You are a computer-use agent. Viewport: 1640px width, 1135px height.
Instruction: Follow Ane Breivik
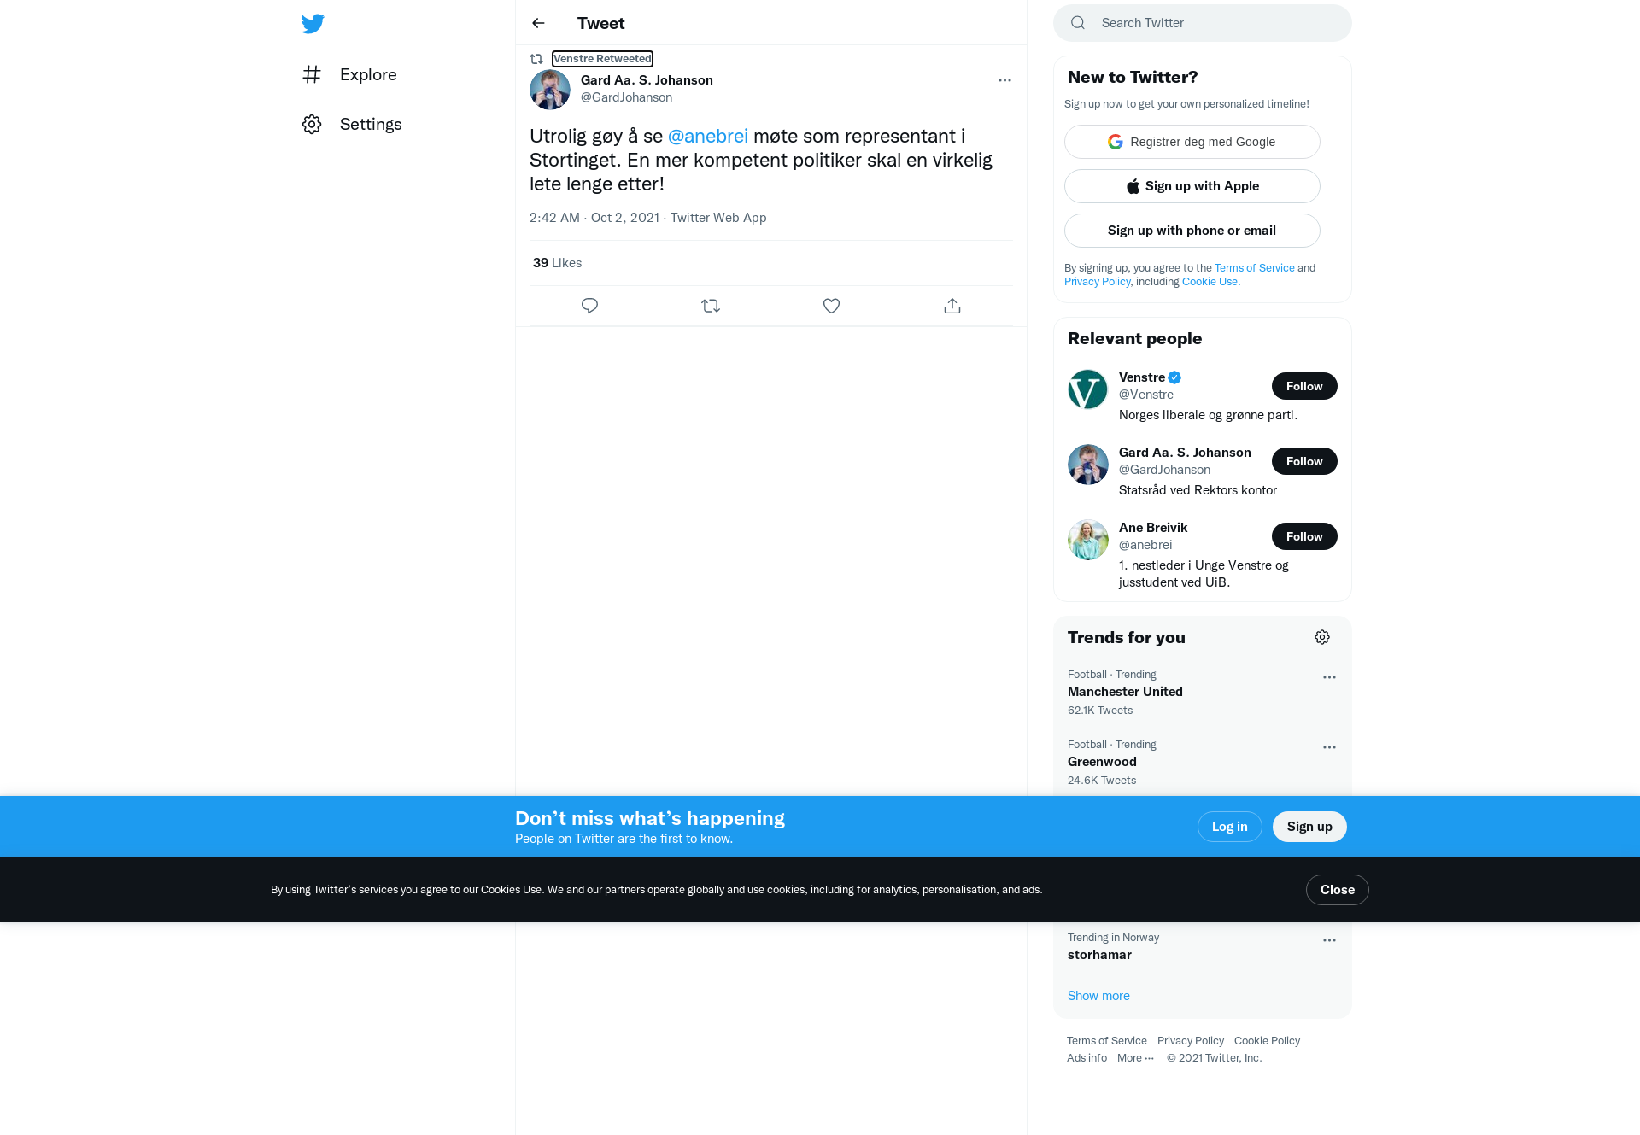point(1304,536)
